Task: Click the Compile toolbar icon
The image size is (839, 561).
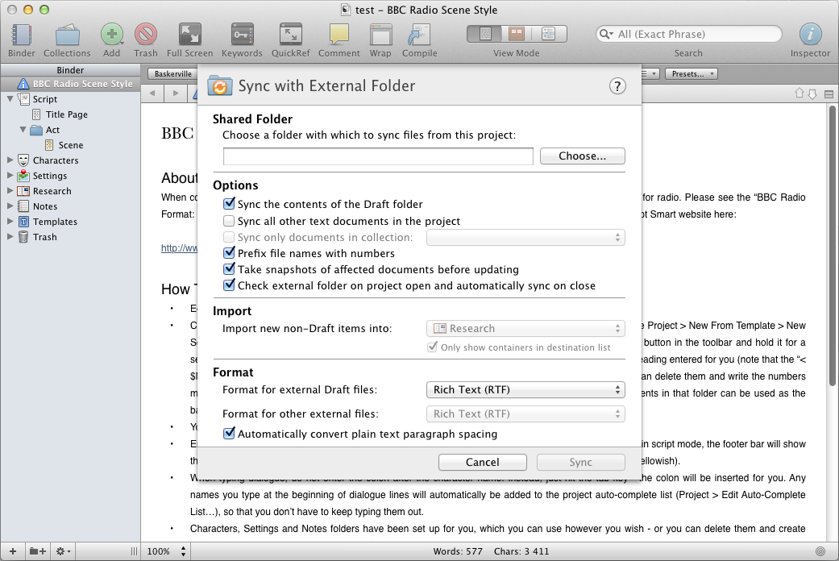Action: pos(419,35)
